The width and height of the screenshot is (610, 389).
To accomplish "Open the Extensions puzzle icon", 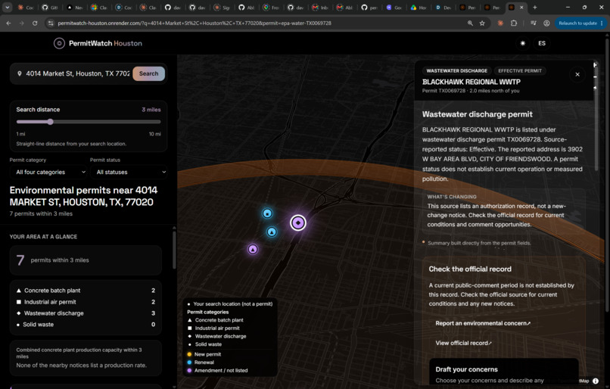I will coord(514,23).
